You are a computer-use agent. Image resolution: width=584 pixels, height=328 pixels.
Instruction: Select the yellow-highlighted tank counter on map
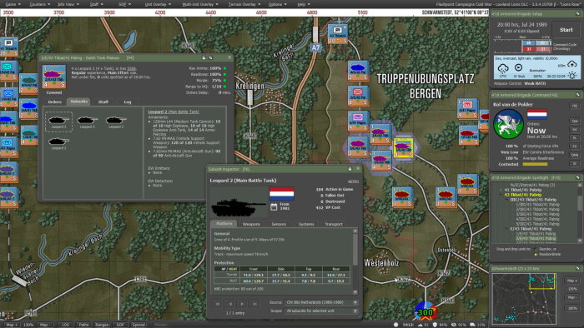[404, 148]
